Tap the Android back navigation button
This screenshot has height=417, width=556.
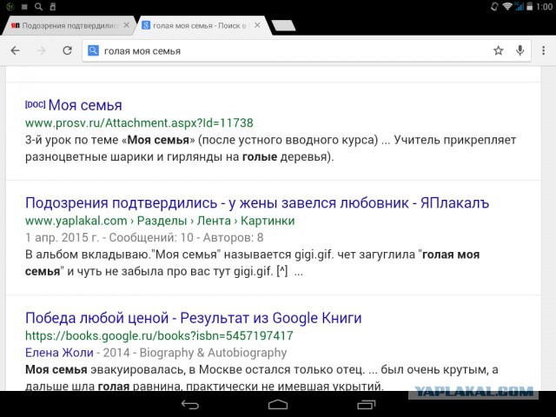(190, 405)
